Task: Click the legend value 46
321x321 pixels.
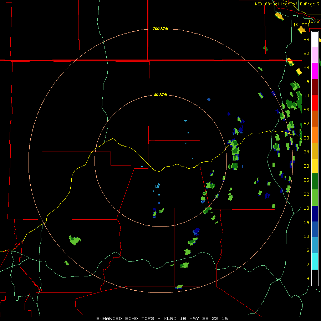Action: coord(306,110)
